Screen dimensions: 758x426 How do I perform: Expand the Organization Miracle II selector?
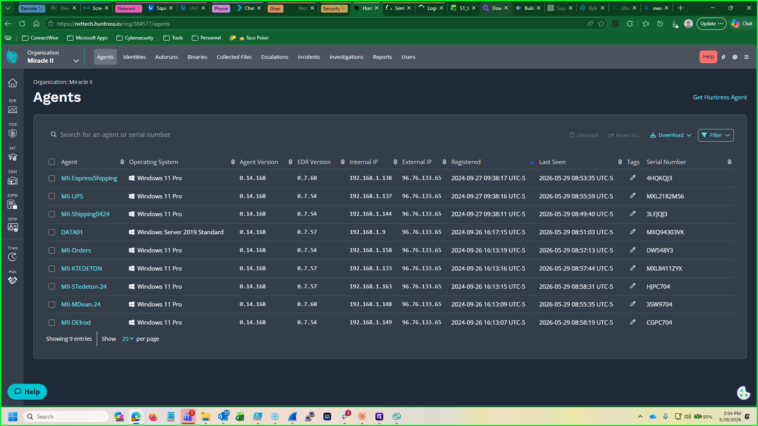(53, 57)
